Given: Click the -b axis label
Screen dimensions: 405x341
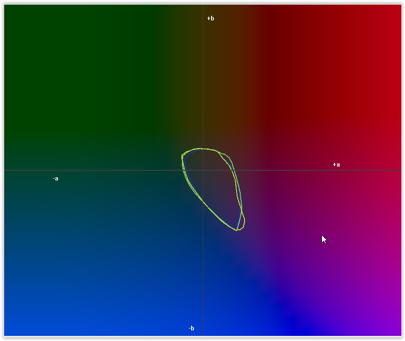Looking at the screenshot, I should tap(191, 328).
